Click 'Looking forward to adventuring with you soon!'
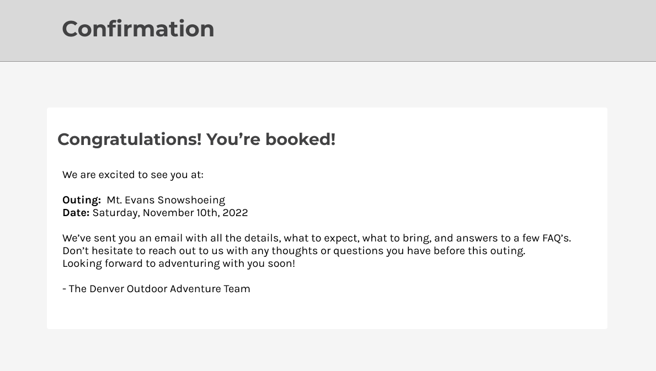656x371 pixels. tap(179, 264)
